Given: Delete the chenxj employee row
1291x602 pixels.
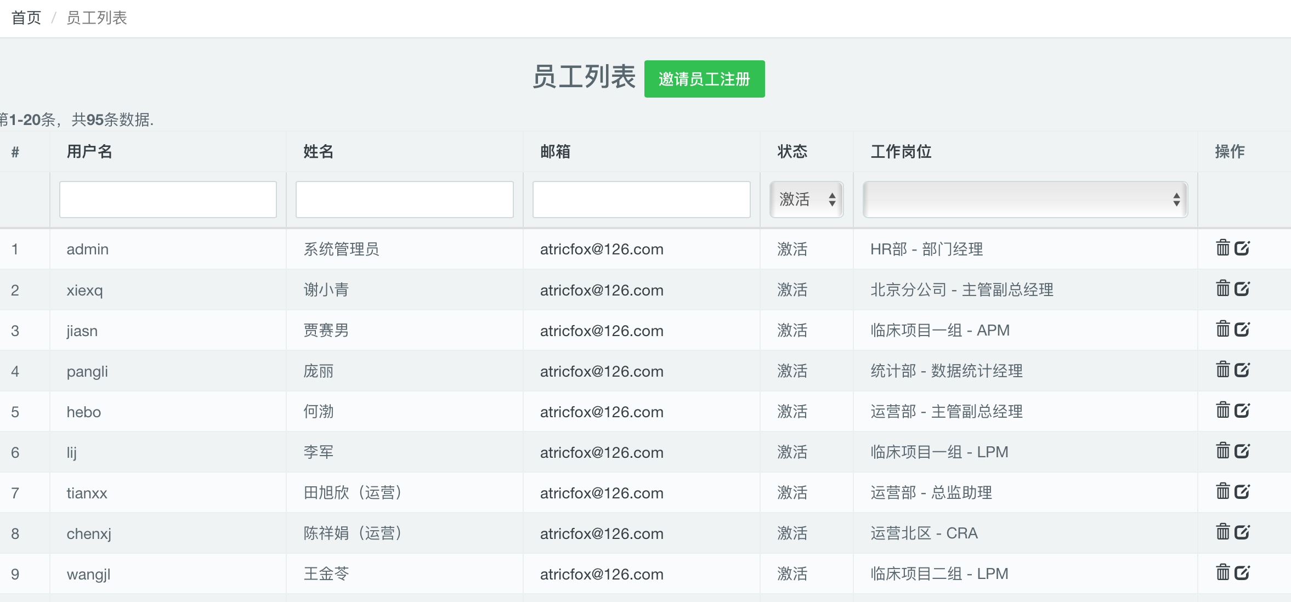Looking at the screenshot, I should [x=1222, y=532].
